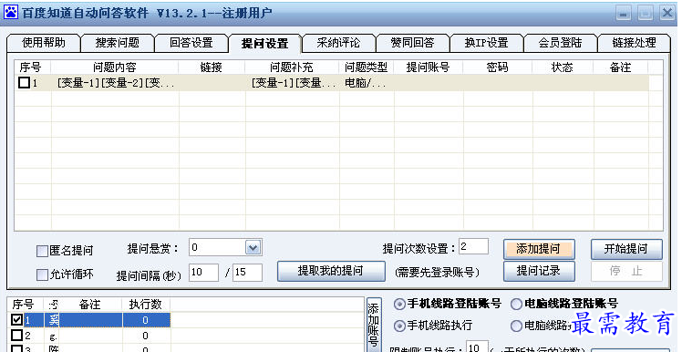Switch to the 换IP设置 tab
Image resolution: width=682 pixels, height=352 pixels.
[x=486, y=43]
